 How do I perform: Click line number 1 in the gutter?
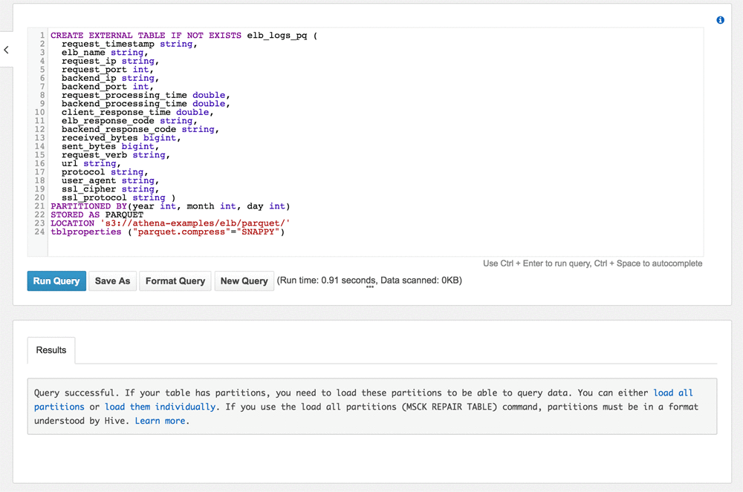click(42, 36)
